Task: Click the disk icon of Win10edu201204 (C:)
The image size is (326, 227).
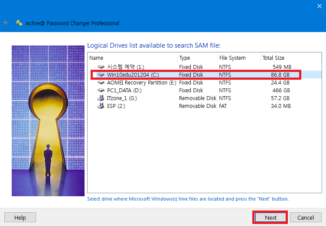Action: 101,75
